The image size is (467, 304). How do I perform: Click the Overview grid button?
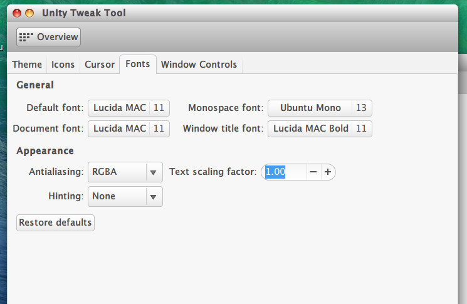point(48,37)
